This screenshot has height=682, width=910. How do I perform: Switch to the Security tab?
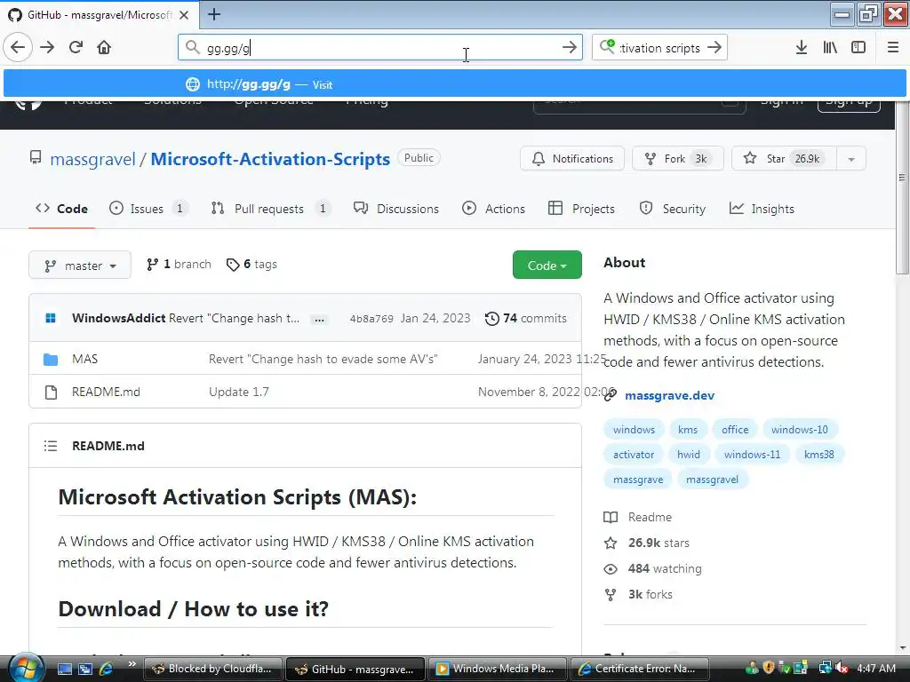pos(673,209)
